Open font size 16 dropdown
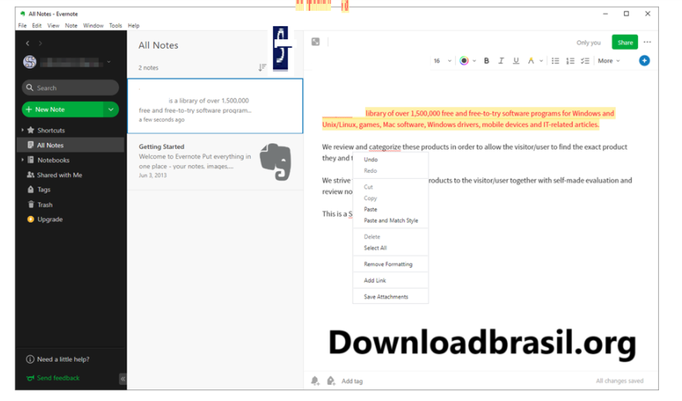Viewport: 682px width, 401px height. coord(442,61)
